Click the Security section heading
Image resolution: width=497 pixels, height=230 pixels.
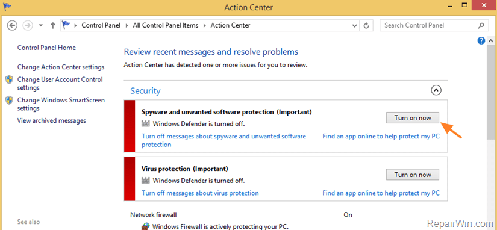(x=145, y=91)
